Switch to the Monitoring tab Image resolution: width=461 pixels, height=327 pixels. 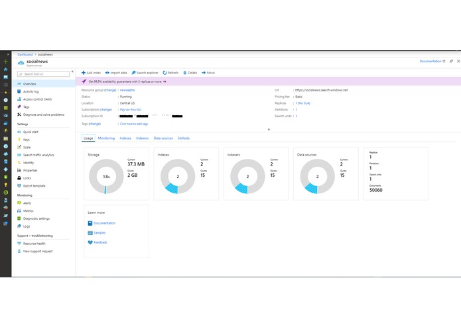106,138
